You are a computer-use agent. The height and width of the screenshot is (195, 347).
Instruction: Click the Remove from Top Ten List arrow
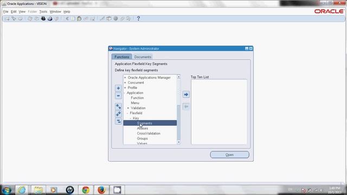click(186, 106)
